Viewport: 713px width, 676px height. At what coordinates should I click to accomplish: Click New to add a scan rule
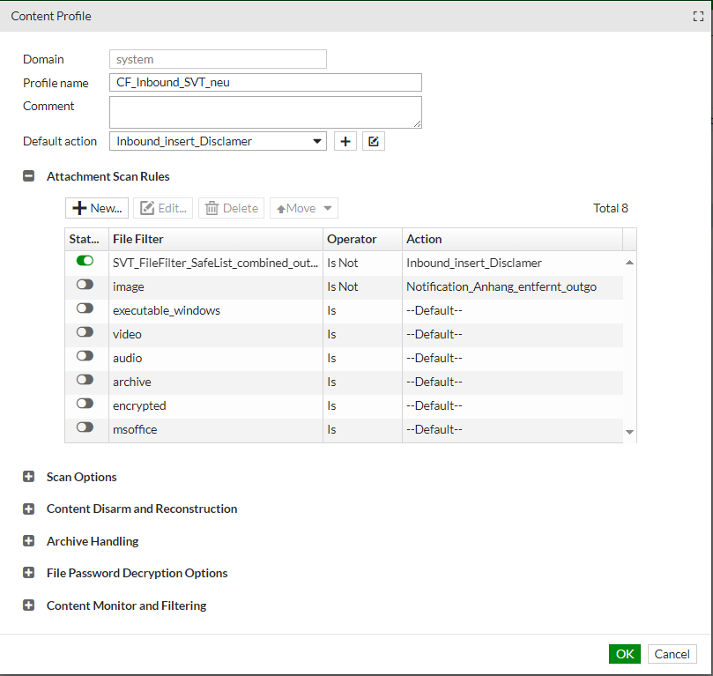(97, 208)
